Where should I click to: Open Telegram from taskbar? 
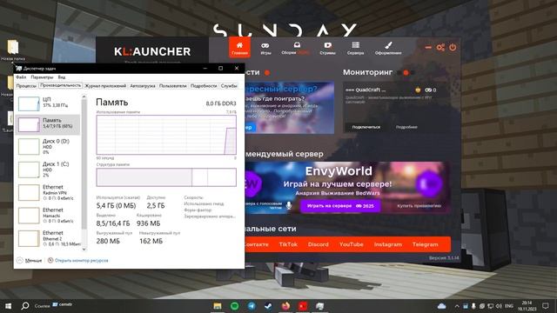click(x=252, y=306)
